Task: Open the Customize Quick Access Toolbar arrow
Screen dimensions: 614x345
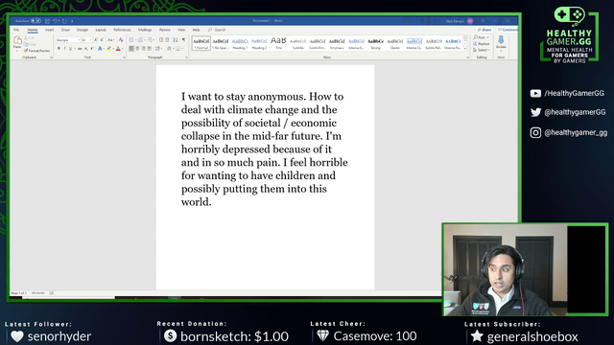Action: pyautogui.click(x=73, y=21)
